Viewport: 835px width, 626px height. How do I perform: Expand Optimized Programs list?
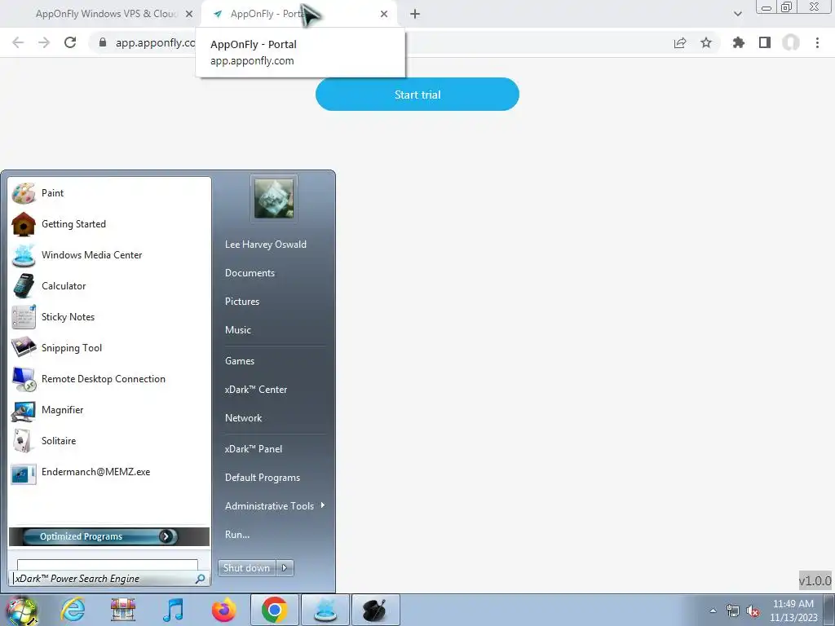[x=108, y=536]
